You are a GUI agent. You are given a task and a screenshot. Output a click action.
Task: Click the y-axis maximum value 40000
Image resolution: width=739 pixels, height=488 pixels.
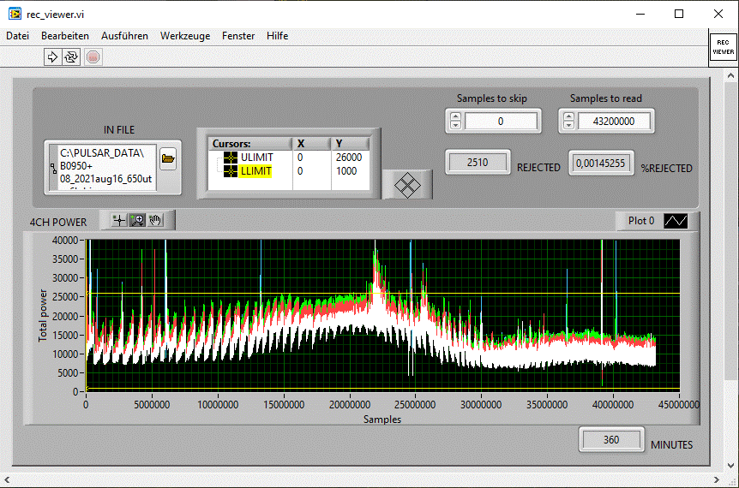click(x=65, y=241)
